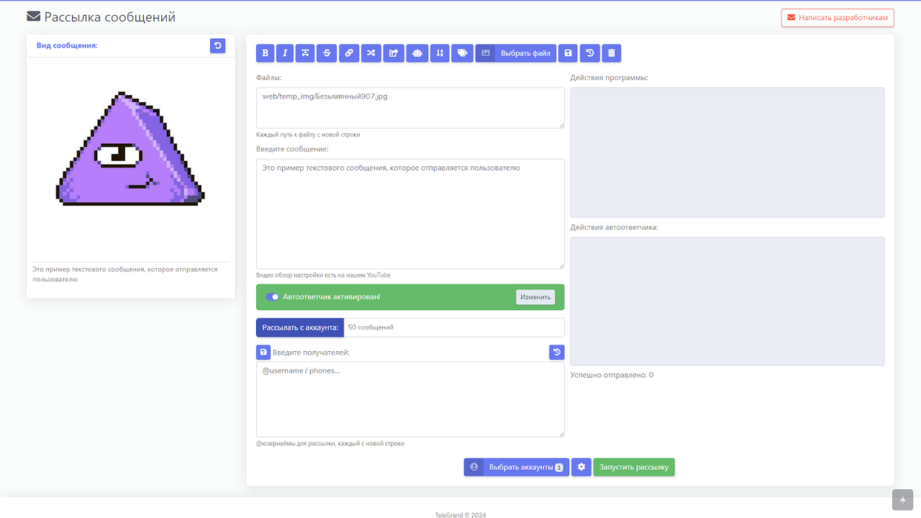Apply italic formatting to message
This screenshot has width=921, height=518.
285,53
